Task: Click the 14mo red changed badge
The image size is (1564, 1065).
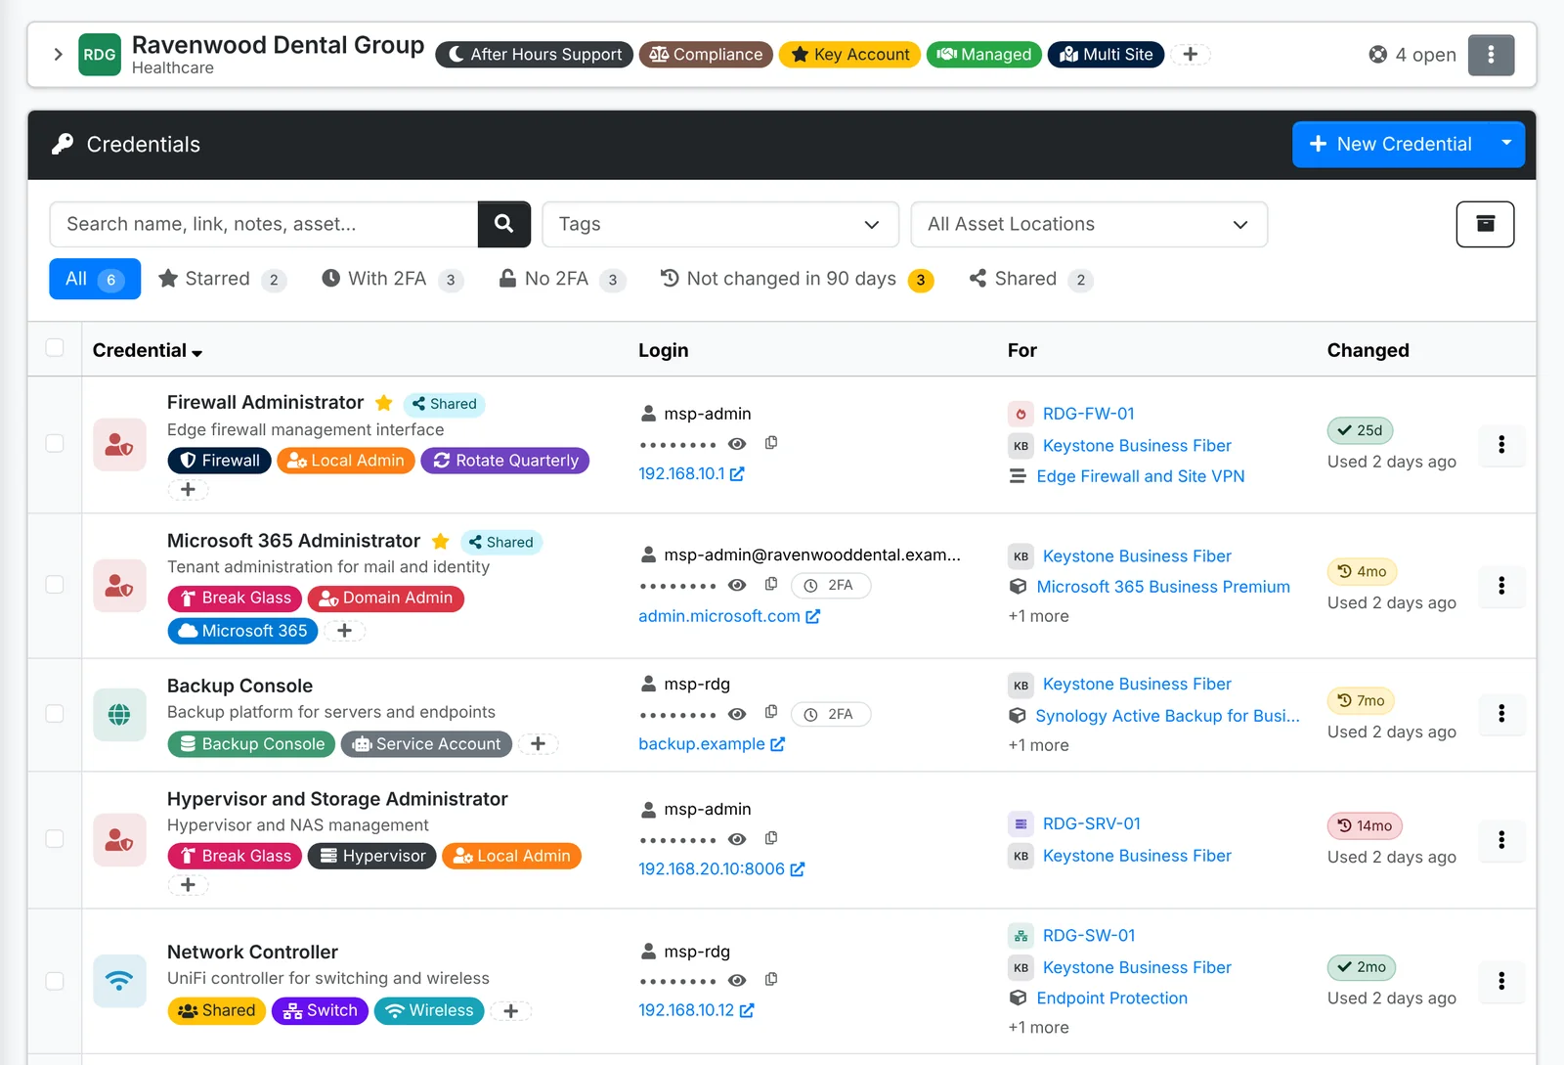Action: [1365, 825]
